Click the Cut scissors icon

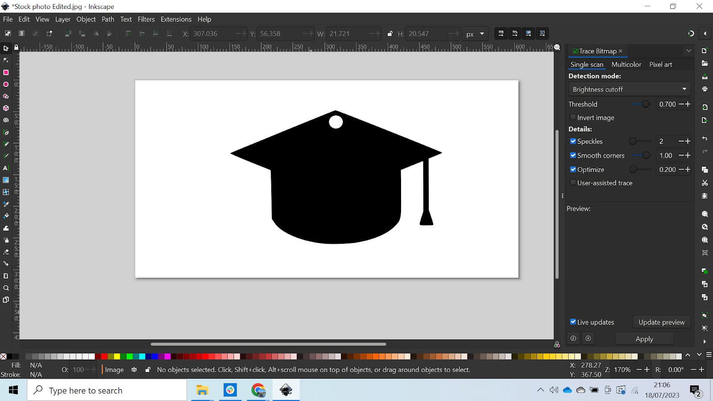705,183
